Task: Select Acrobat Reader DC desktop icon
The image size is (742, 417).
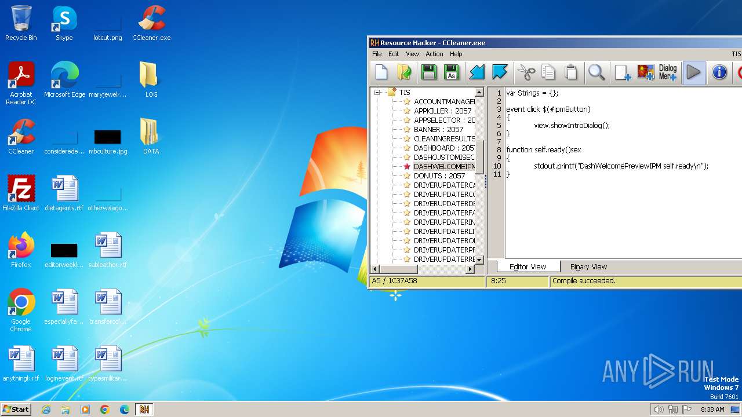Action: click(x=21, y=83)
